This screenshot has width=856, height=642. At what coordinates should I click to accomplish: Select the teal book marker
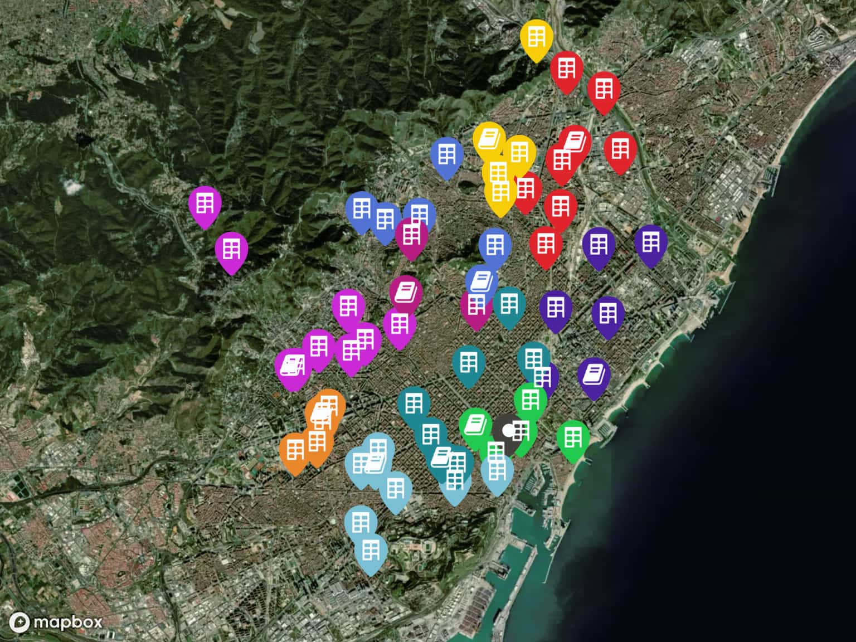[441, 458]
